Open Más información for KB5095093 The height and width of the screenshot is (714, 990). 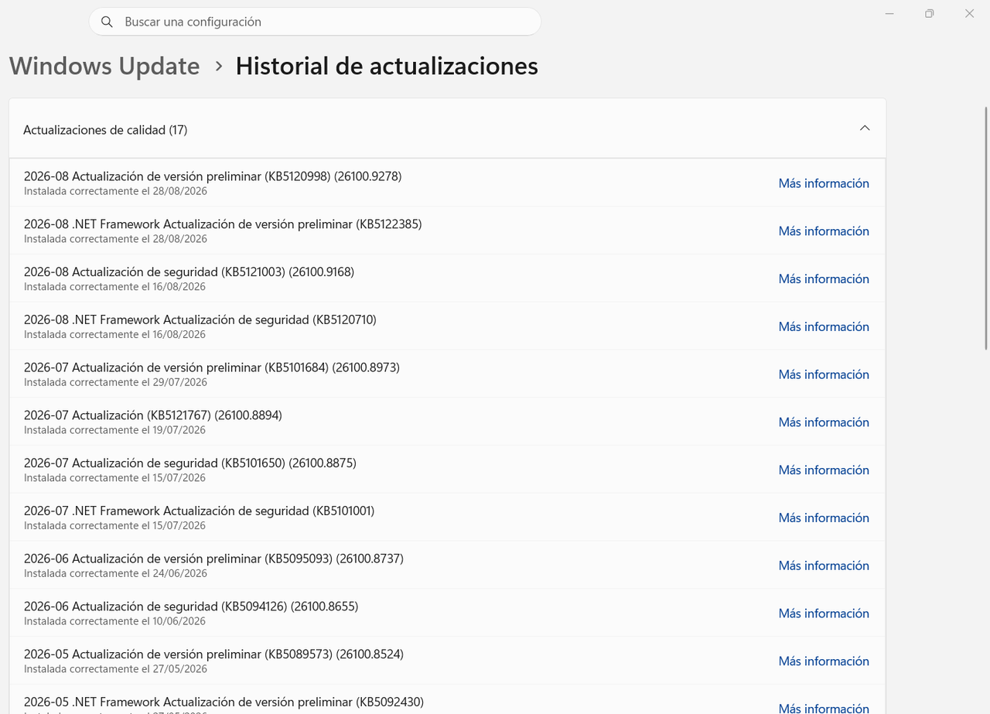pos(824,565)
